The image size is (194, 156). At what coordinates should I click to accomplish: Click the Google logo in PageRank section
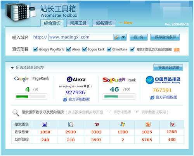tap(21, 79)
